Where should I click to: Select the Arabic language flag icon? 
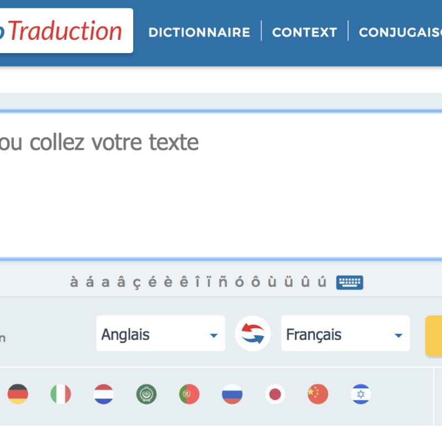pyautogui.click(x=146, y=394)
